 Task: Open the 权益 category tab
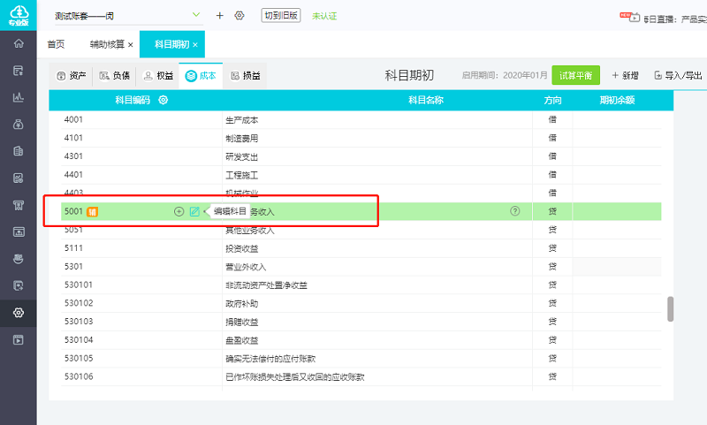[x=158, y=76]
